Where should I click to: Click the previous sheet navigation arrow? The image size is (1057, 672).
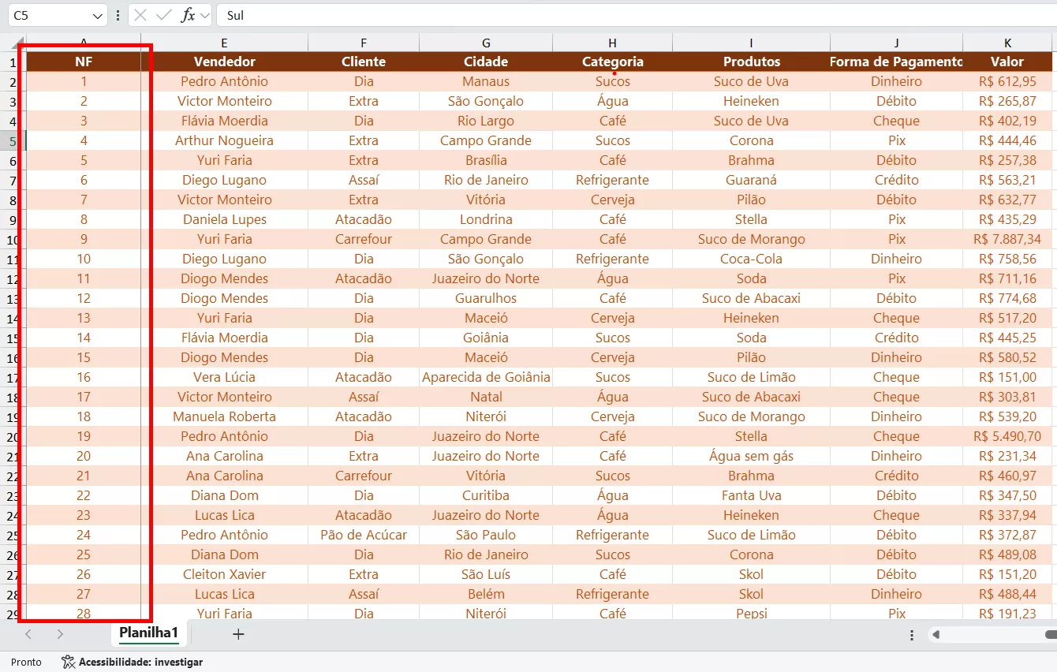pos(28,634)
